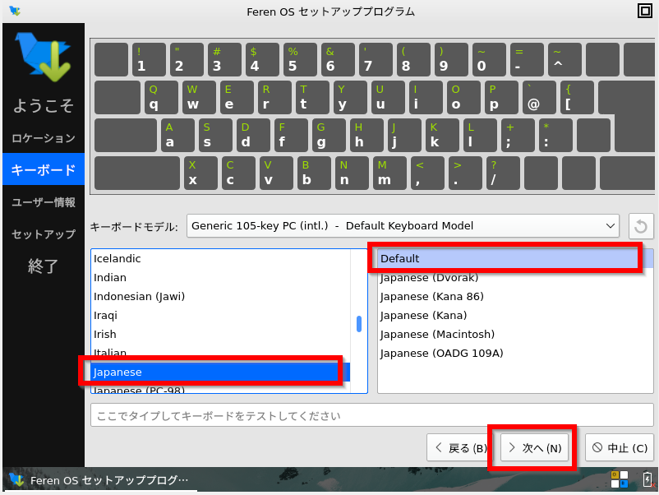The image size is (659, 495).
Task: Select Japanese (PC-98) layout
Action: coord(221,389)
